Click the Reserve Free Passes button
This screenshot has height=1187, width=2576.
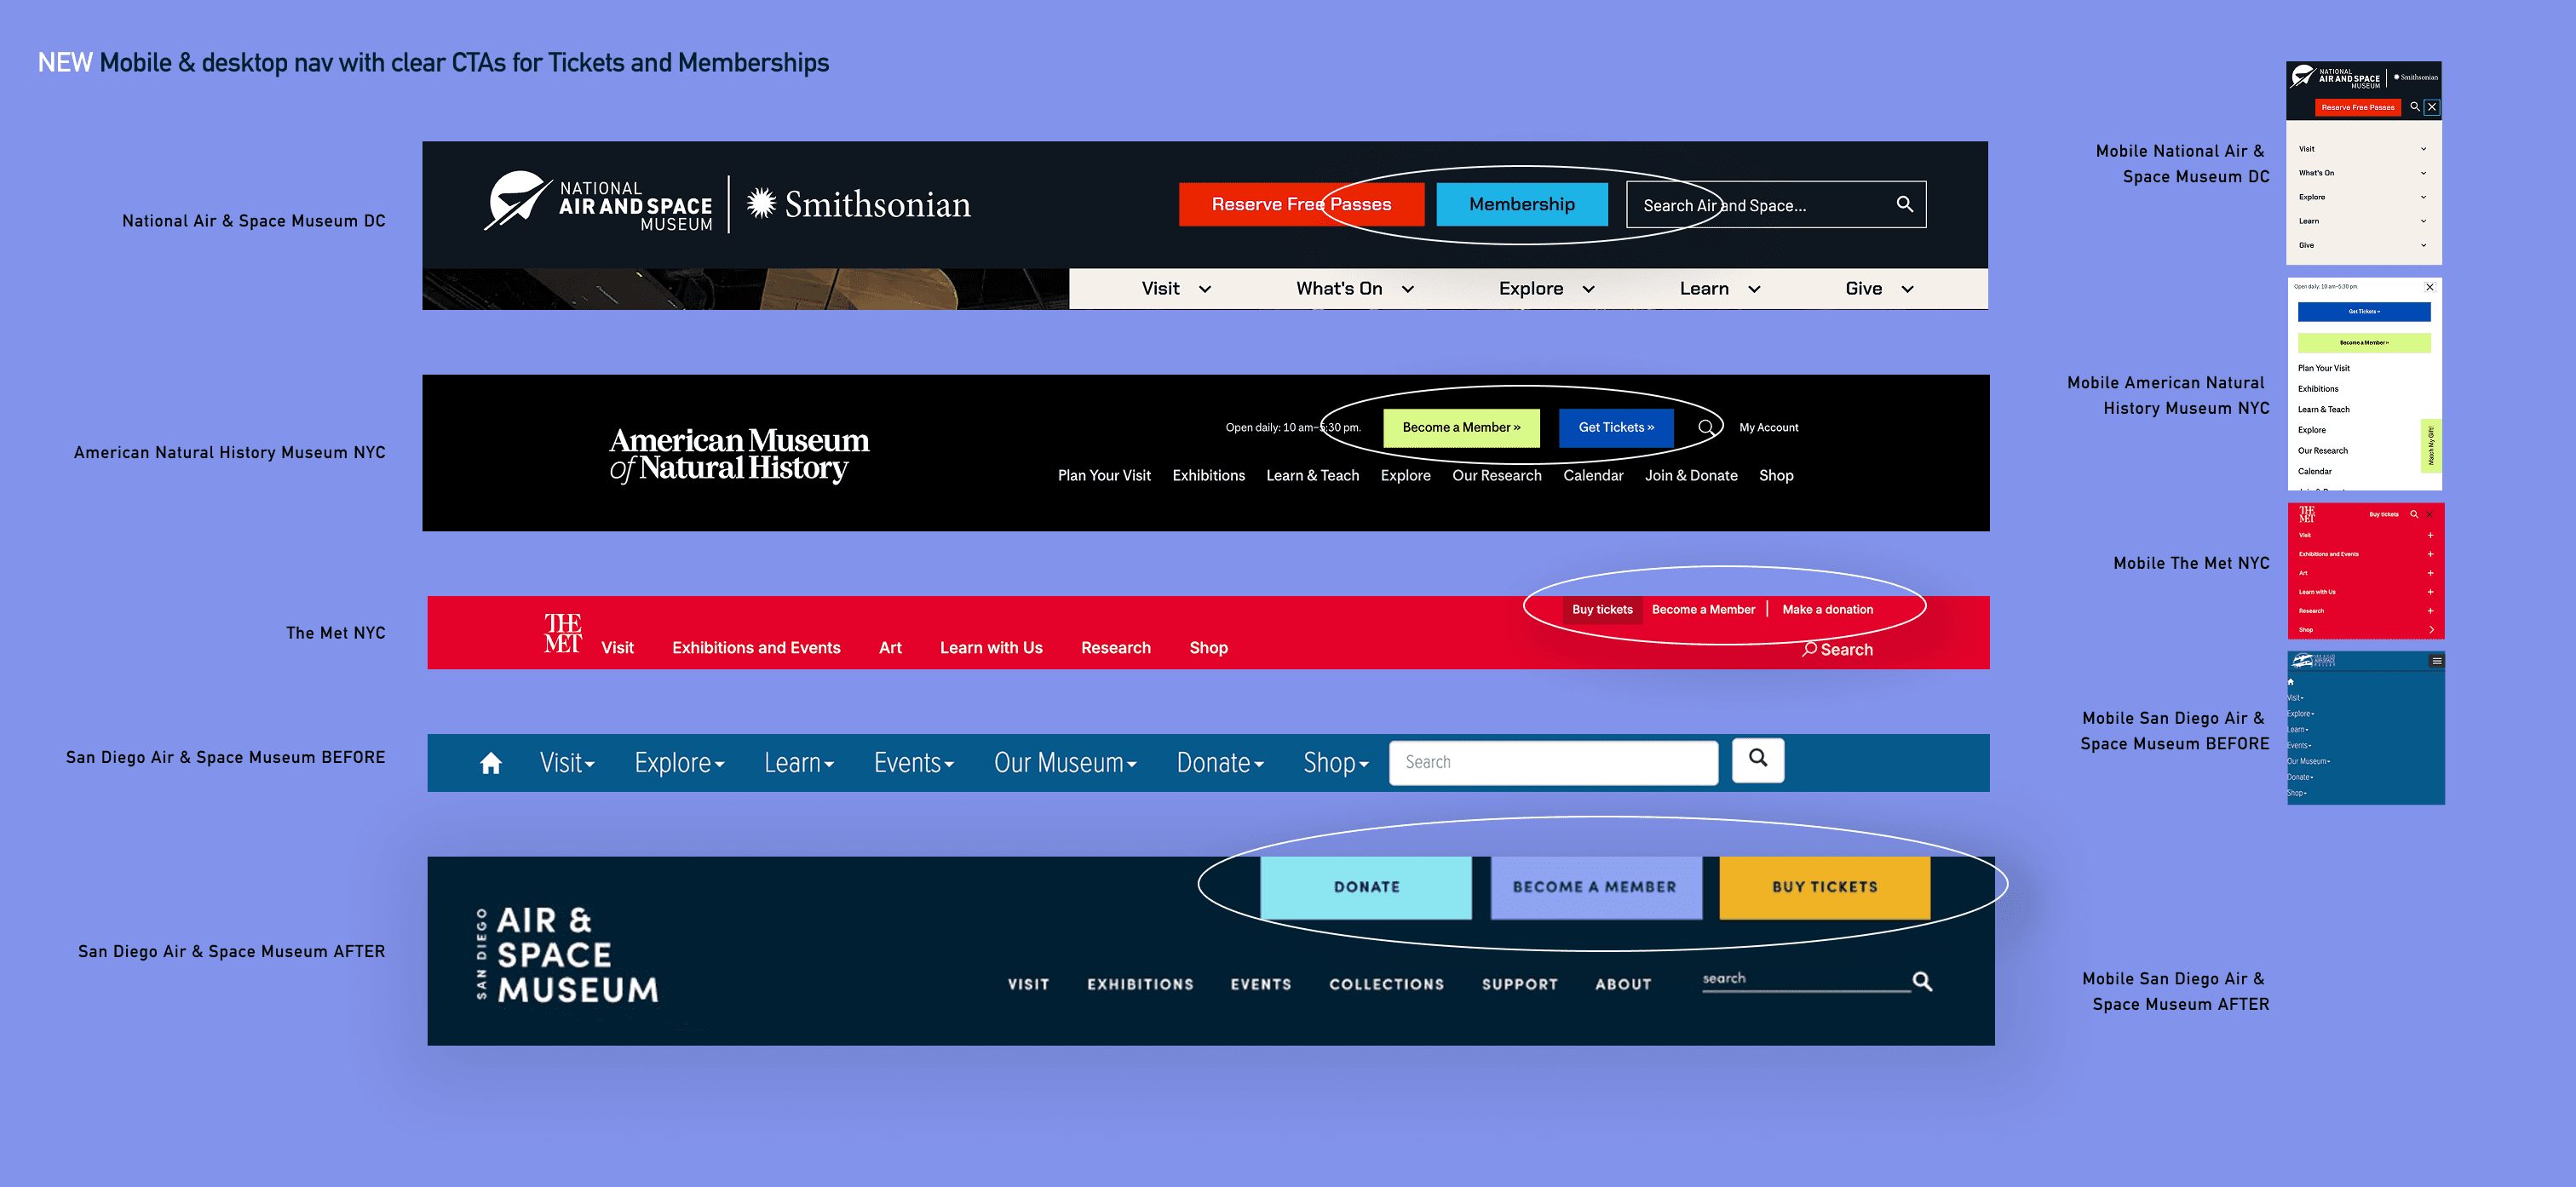[1300, 204]
